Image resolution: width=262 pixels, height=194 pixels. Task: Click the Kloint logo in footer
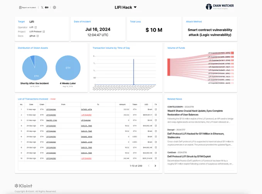tap(24, 186)
